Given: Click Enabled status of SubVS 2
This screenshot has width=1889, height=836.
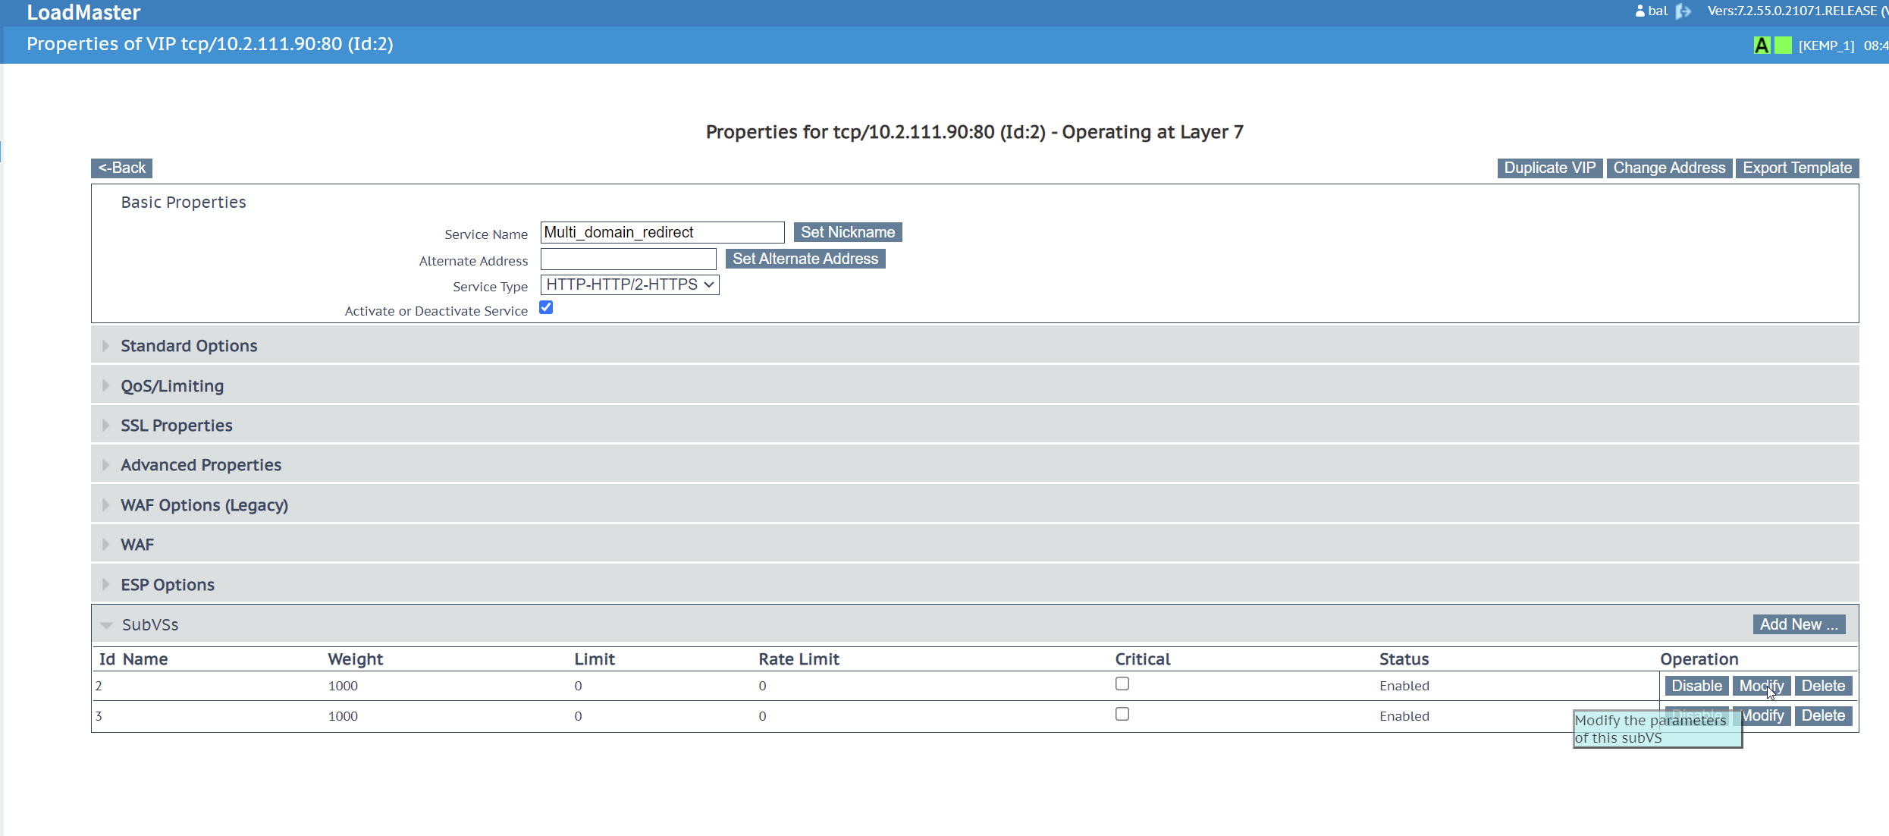Looking at the screenshot, I should click(1404, 686).
